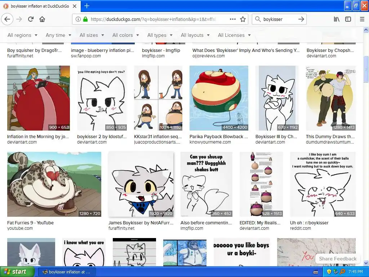Click the yellow shield tray icon

pyautogui.click(x=329, y=272)
